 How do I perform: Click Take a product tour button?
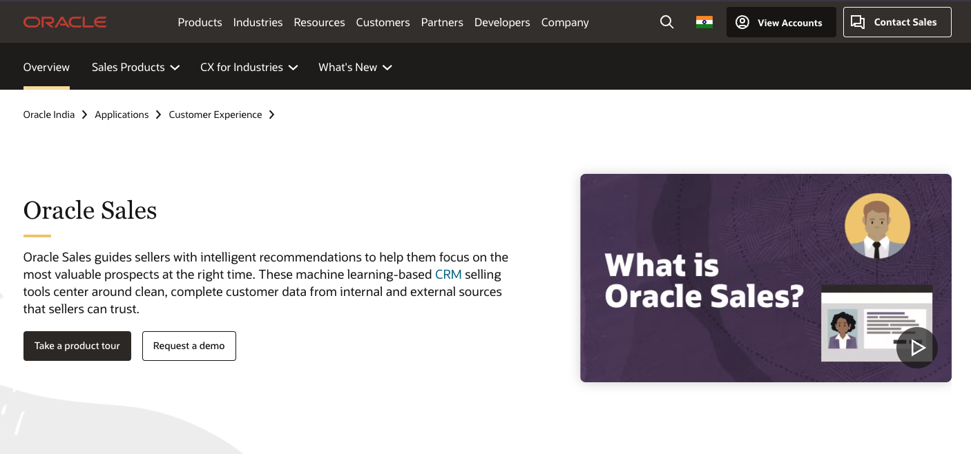77,346
